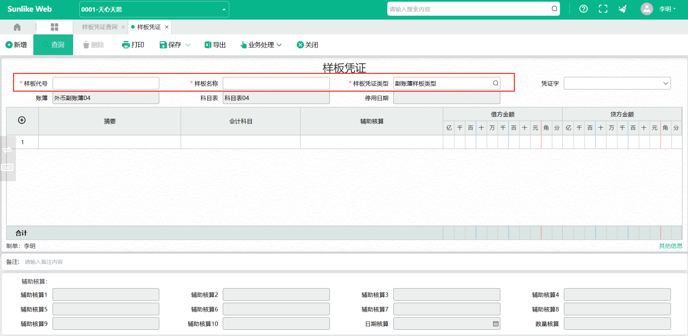
Task: Click the row number 1 cell
Action: pos(22,142)
